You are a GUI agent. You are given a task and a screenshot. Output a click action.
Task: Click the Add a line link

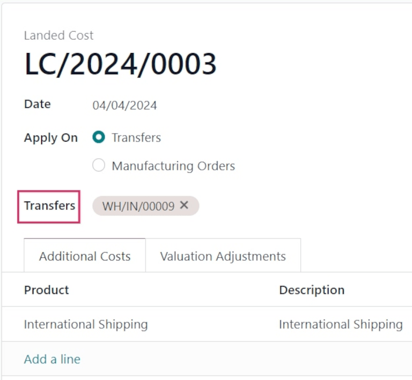tap(52, 359)
